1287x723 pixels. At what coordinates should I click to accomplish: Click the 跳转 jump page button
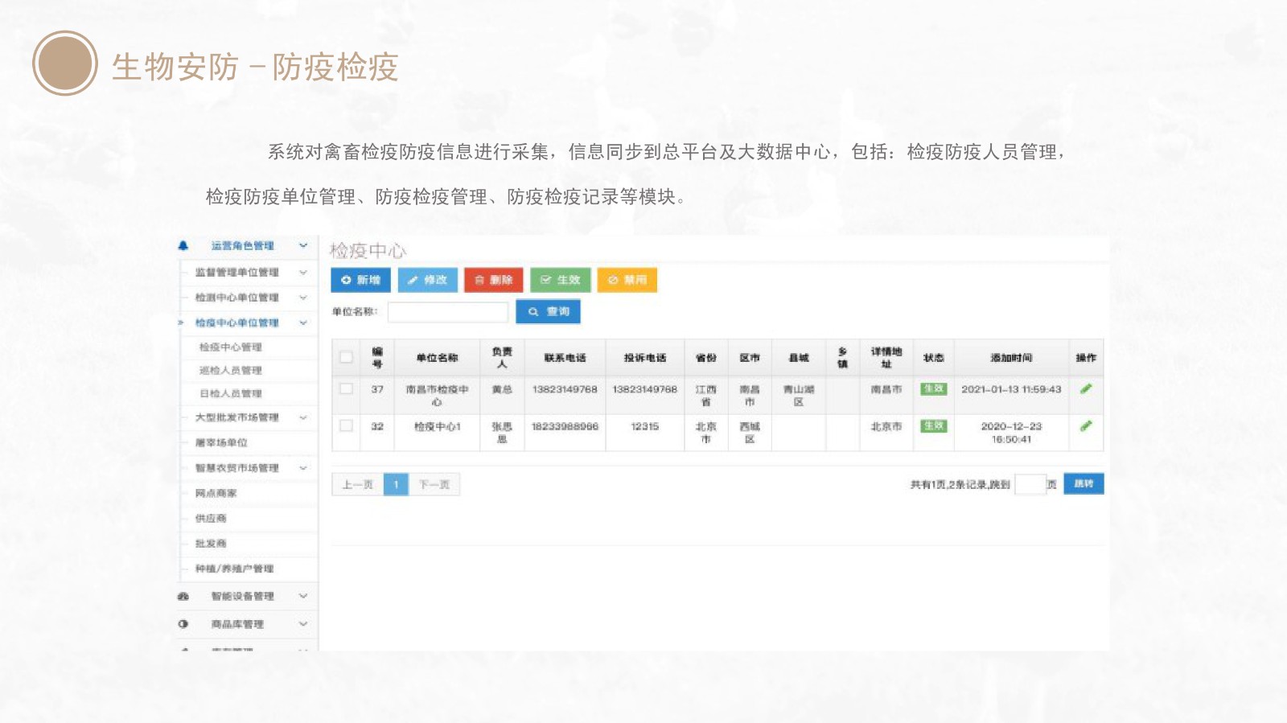click(x=1083, y=483)
